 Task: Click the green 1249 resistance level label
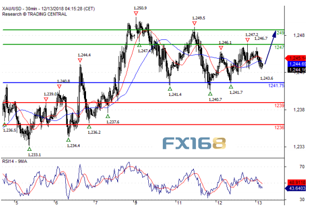[x=279, y=33]
